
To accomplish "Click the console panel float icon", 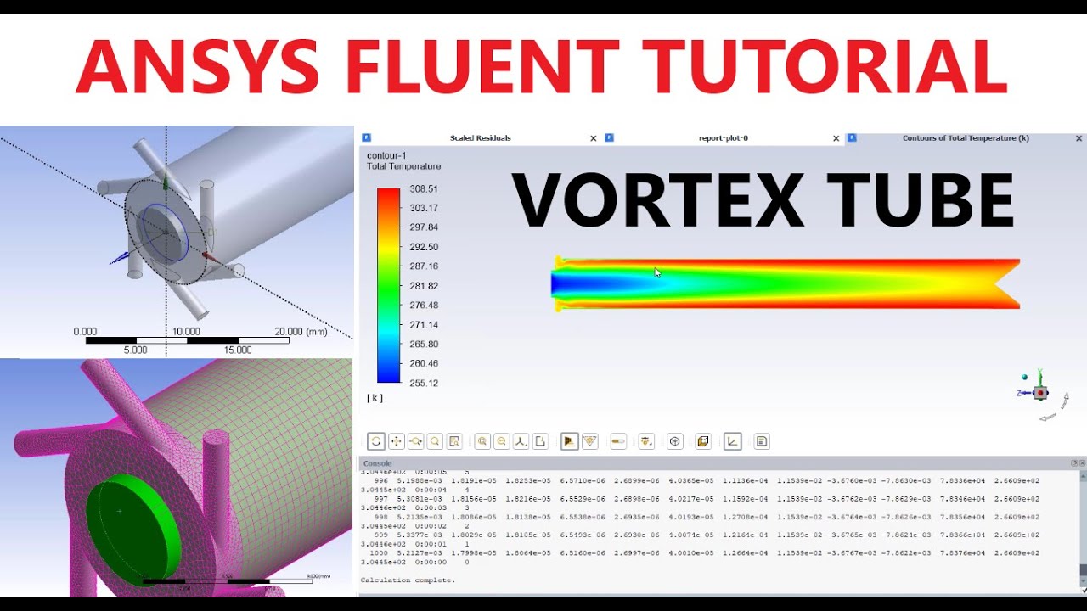I will tap(1074, 463).
